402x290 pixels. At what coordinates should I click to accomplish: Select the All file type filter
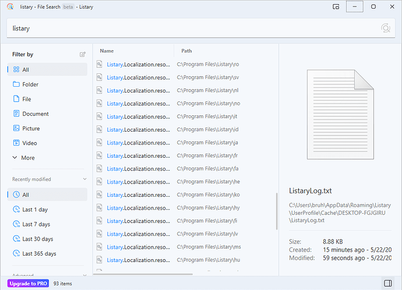pos(47,69)
